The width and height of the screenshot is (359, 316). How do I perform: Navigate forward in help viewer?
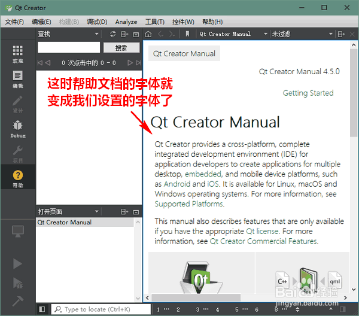click(172, 34)
